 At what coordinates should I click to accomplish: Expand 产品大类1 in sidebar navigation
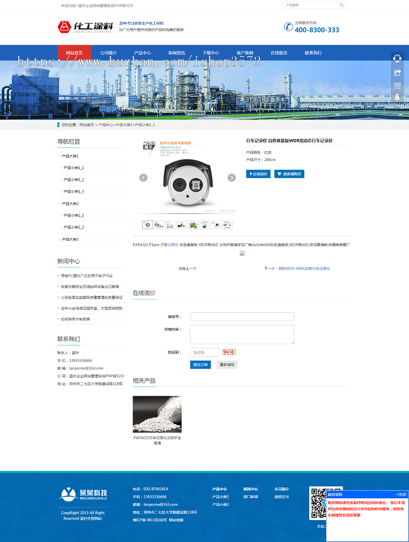click(x=70, y=156)
